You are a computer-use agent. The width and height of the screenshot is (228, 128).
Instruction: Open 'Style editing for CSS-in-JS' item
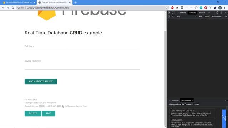[x=192, y=113]
